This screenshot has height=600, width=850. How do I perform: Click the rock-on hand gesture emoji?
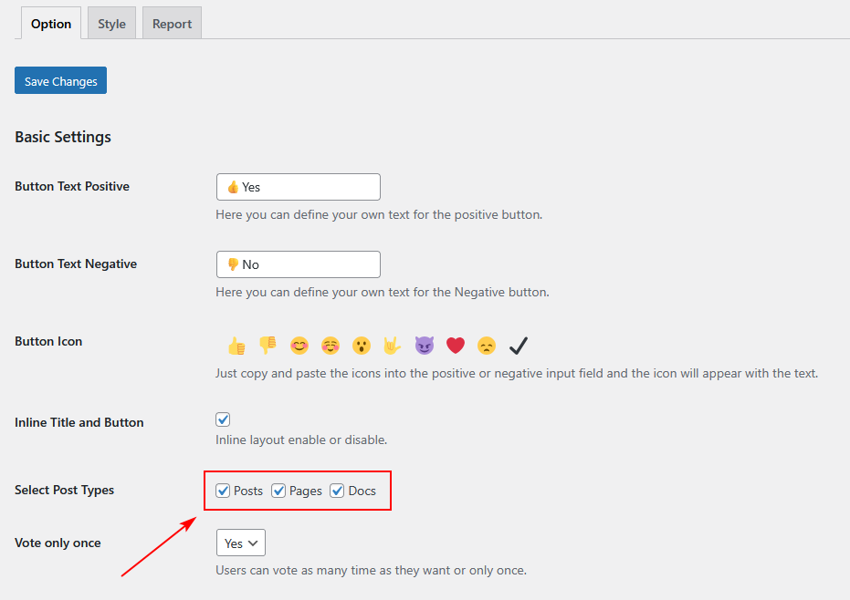[393, 346]
